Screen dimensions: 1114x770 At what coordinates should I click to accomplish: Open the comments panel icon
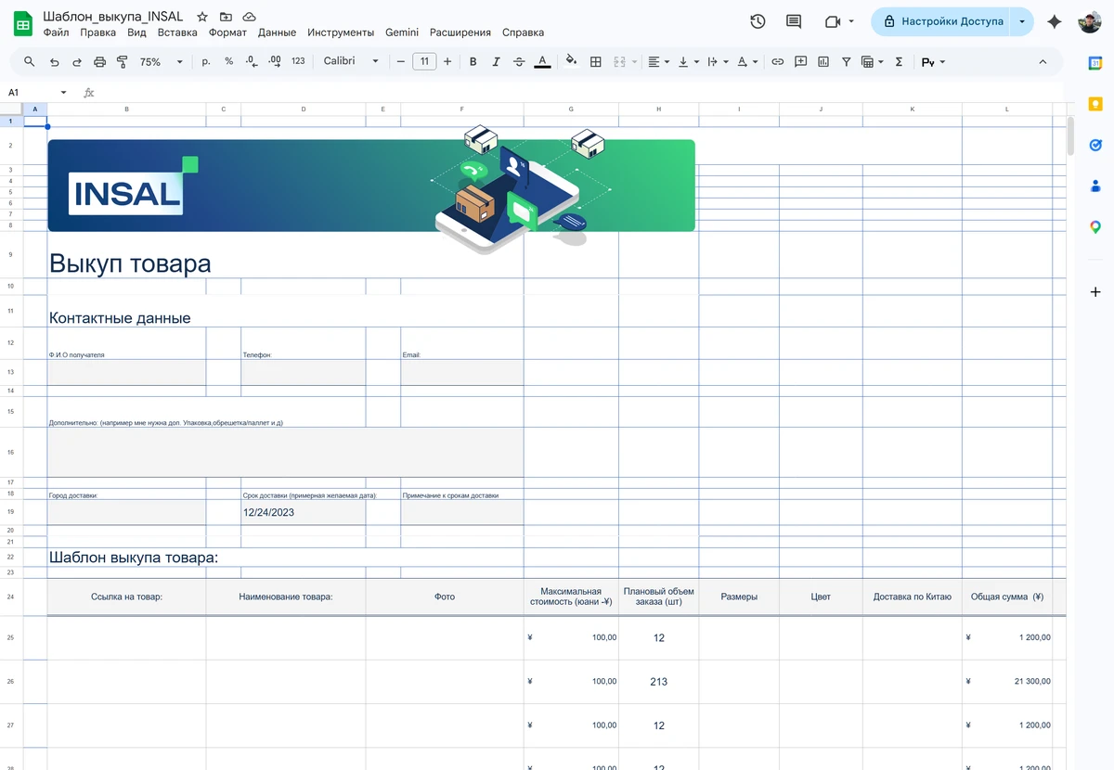tap(794, 21)
